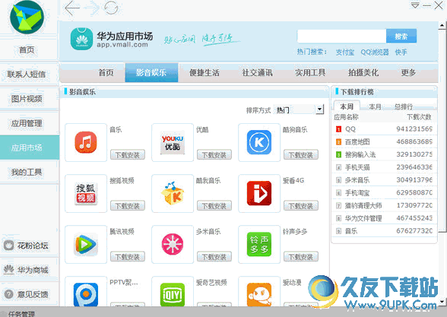Click 下载安装 for 铃声多多
447x317 pixels.
click(x=301, y=257)
